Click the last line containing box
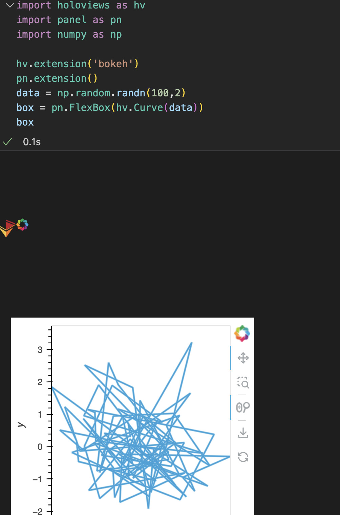This screenshot has height=515, width=340. click(x=25, y=122)
